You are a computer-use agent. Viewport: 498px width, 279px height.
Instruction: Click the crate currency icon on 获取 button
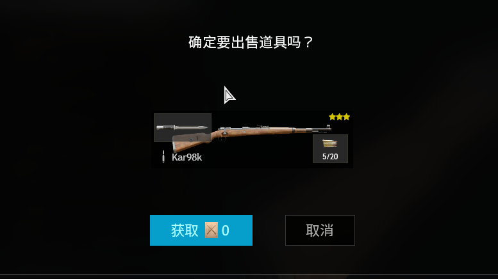tap(212, 230)
